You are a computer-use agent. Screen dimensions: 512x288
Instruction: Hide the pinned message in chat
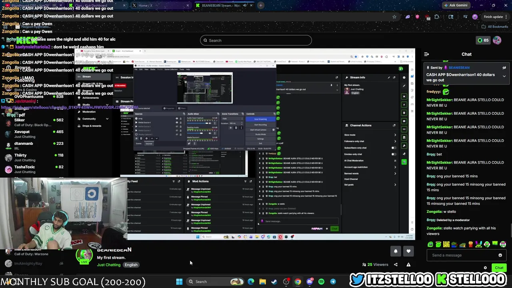[x=504, y=68]
